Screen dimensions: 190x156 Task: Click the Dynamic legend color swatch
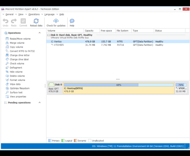tap(75, 141)
